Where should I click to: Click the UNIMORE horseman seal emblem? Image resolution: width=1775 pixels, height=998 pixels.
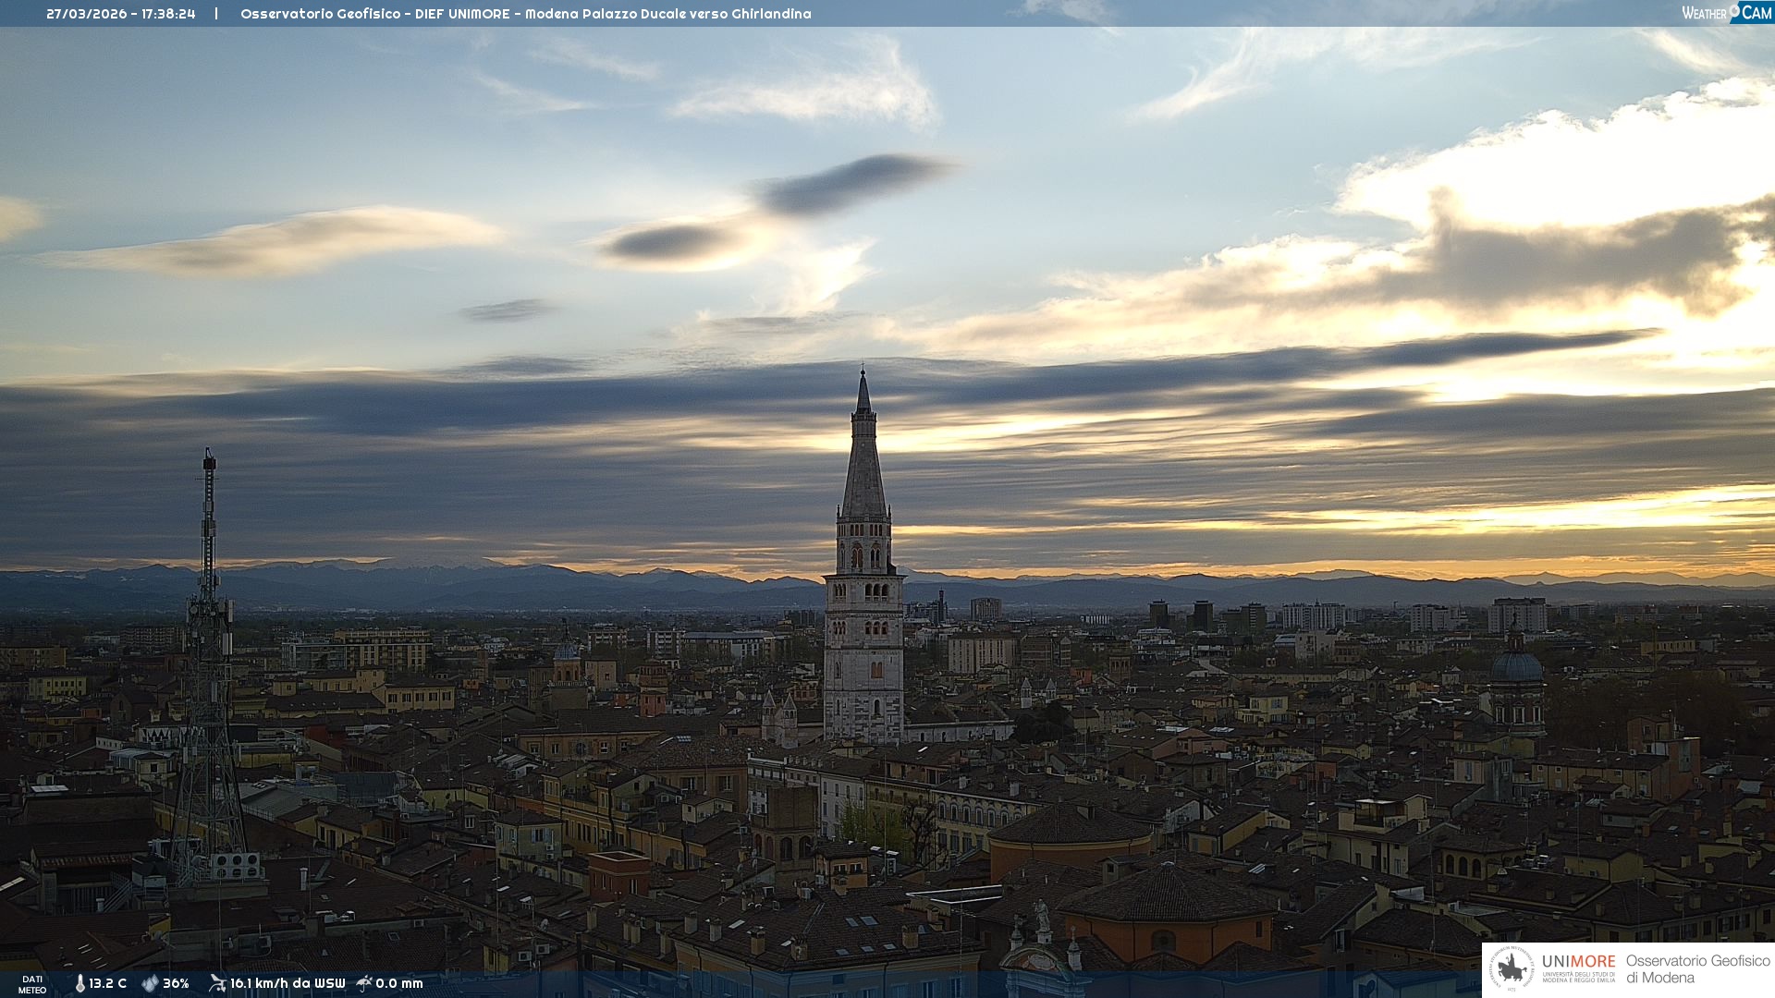point(1512,969)
